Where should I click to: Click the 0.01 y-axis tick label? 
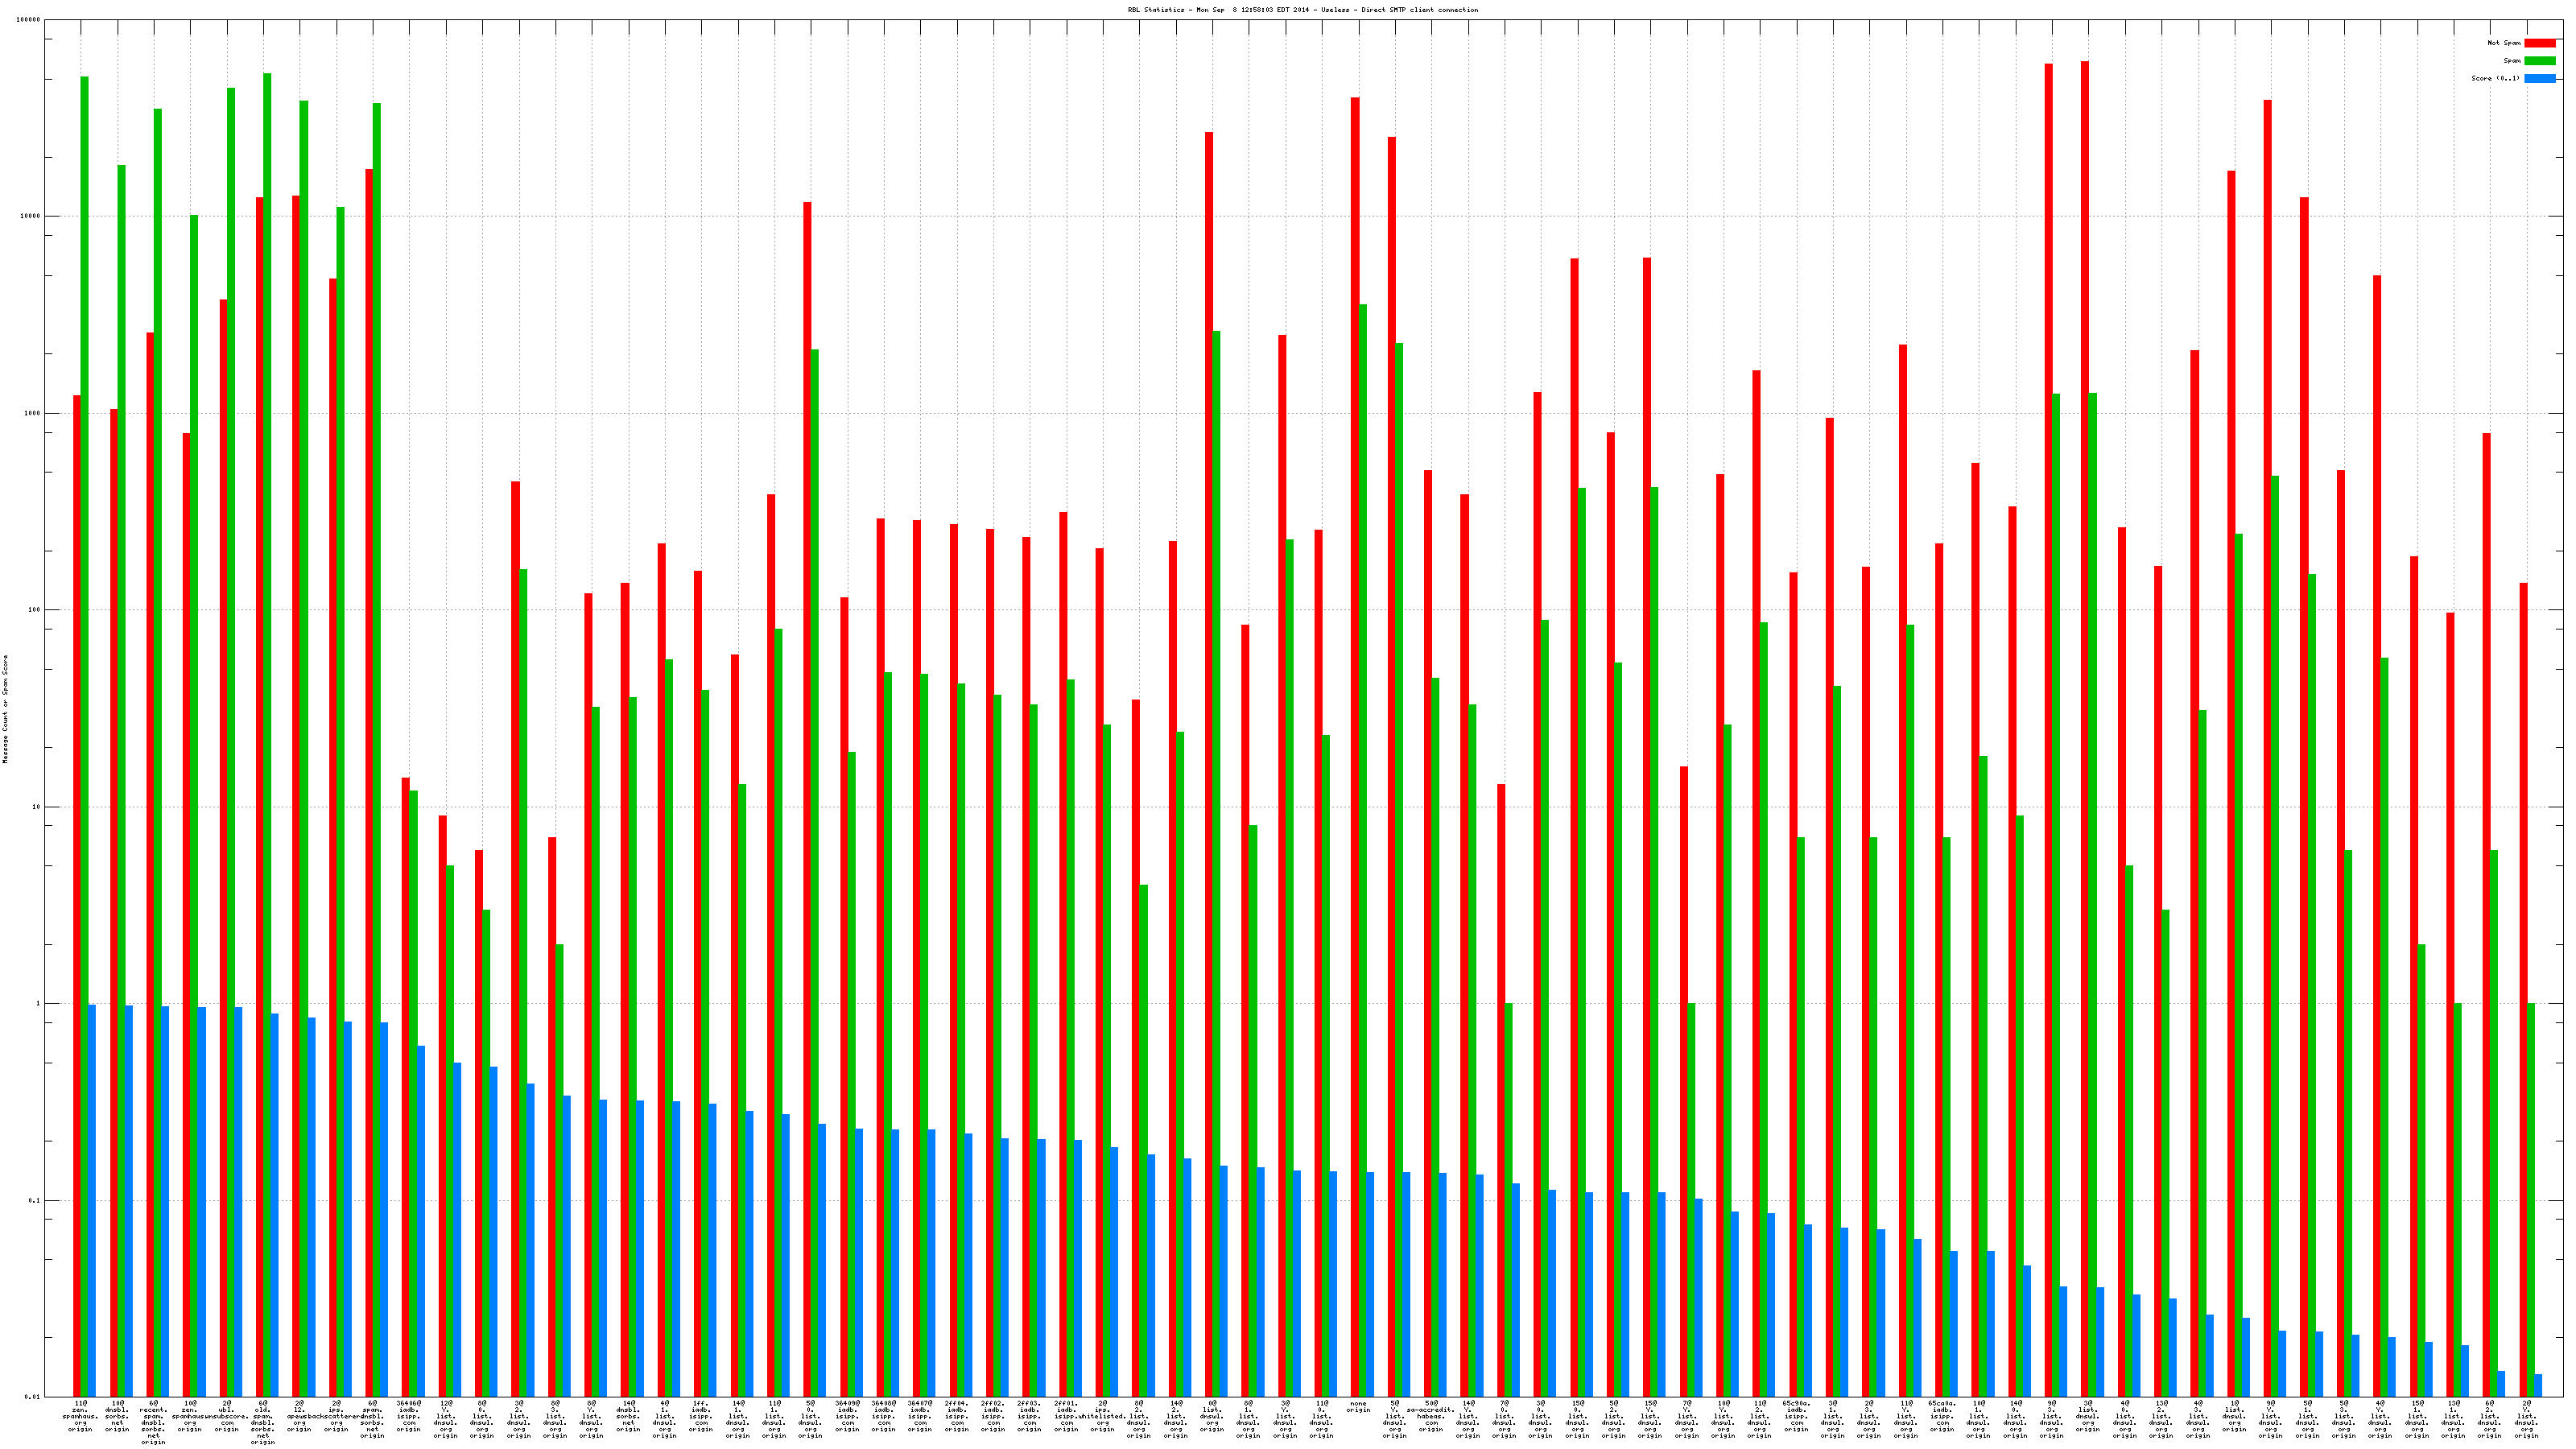pos(33,1397)
